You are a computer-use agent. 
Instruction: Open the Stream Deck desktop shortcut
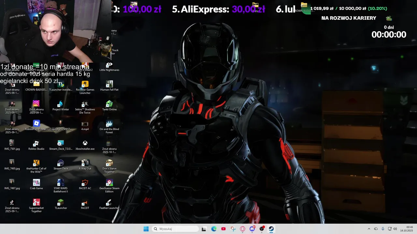pyautogui.click(x=61, y=165)
